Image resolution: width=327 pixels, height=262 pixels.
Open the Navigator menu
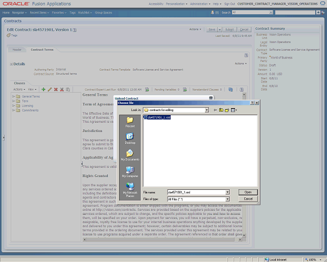point(19,12)
